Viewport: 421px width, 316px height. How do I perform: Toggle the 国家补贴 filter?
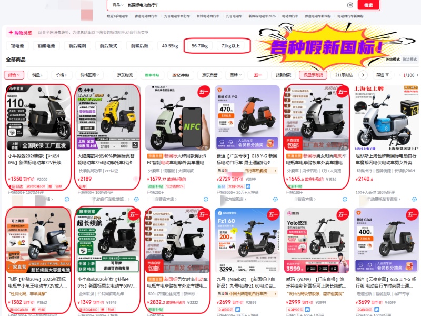[152, 75]
